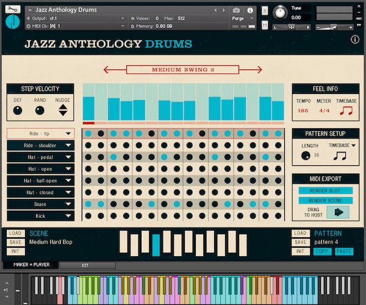This screenshot has width=366, height=305.
Task: Toggle first step of Hat open row
Action: click(x=88, y=169)
